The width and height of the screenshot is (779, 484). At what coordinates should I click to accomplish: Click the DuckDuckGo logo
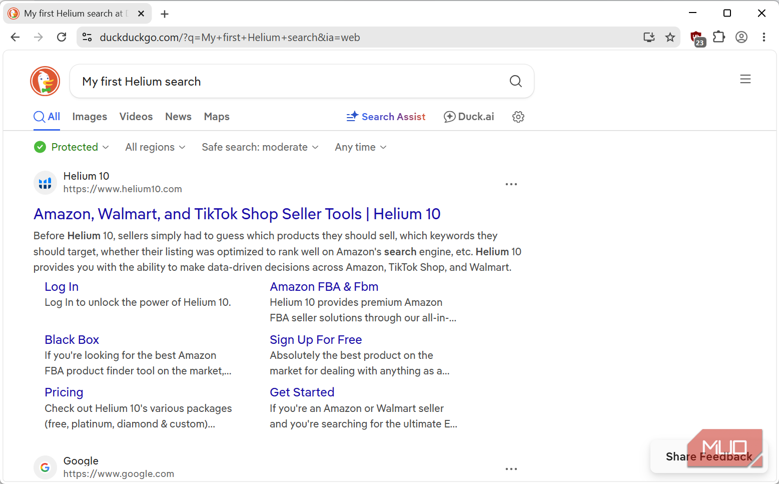45,81
